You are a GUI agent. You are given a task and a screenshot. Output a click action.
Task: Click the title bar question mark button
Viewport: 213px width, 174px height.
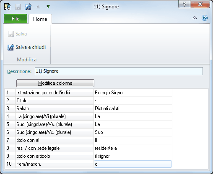[184, 4]
